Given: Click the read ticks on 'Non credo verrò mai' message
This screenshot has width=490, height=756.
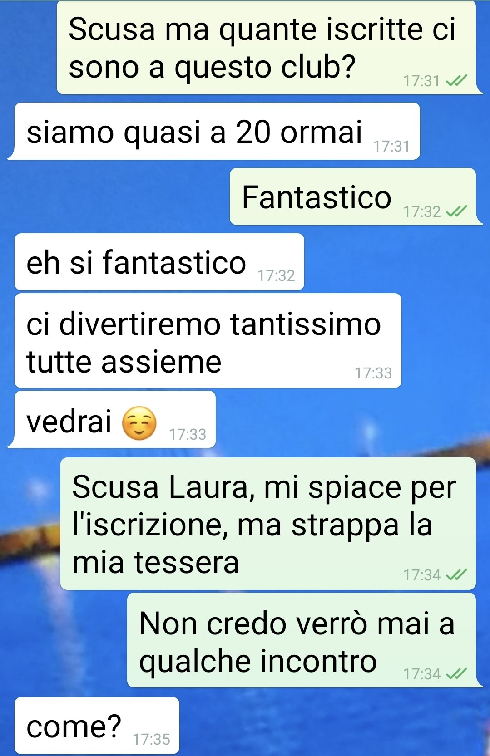Looking at the screenshot, I should pos(456,674).
